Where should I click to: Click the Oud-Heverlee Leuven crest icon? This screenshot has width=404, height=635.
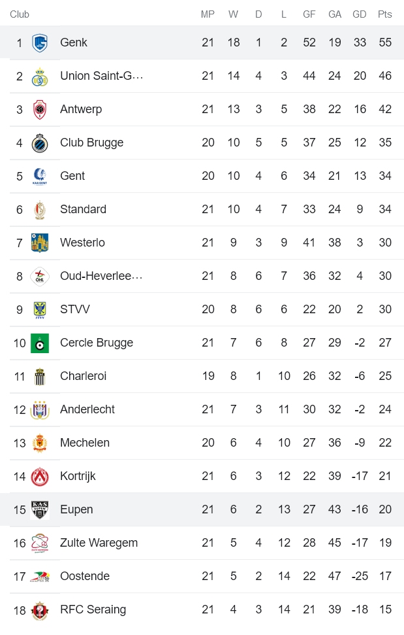[40, 277]
